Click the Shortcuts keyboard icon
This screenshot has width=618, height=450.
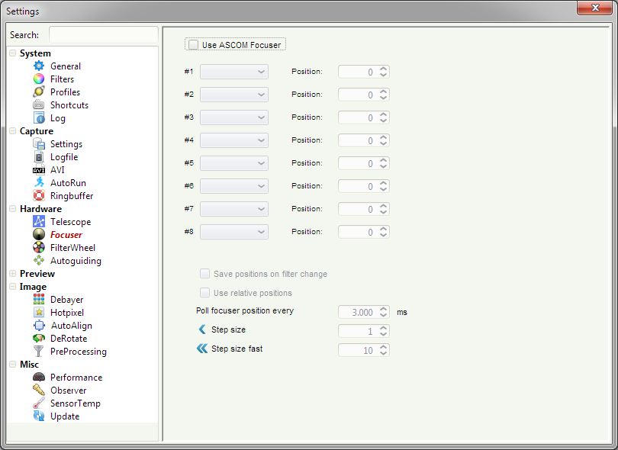coord(39,104)
